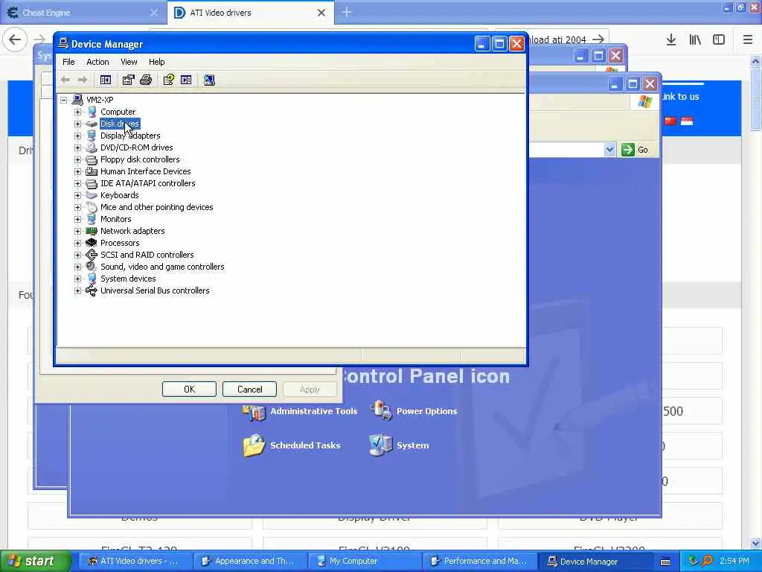The image size is (762, 572).
Task: Select the Keyboards icon in device tree
Action: coord(92,195)
